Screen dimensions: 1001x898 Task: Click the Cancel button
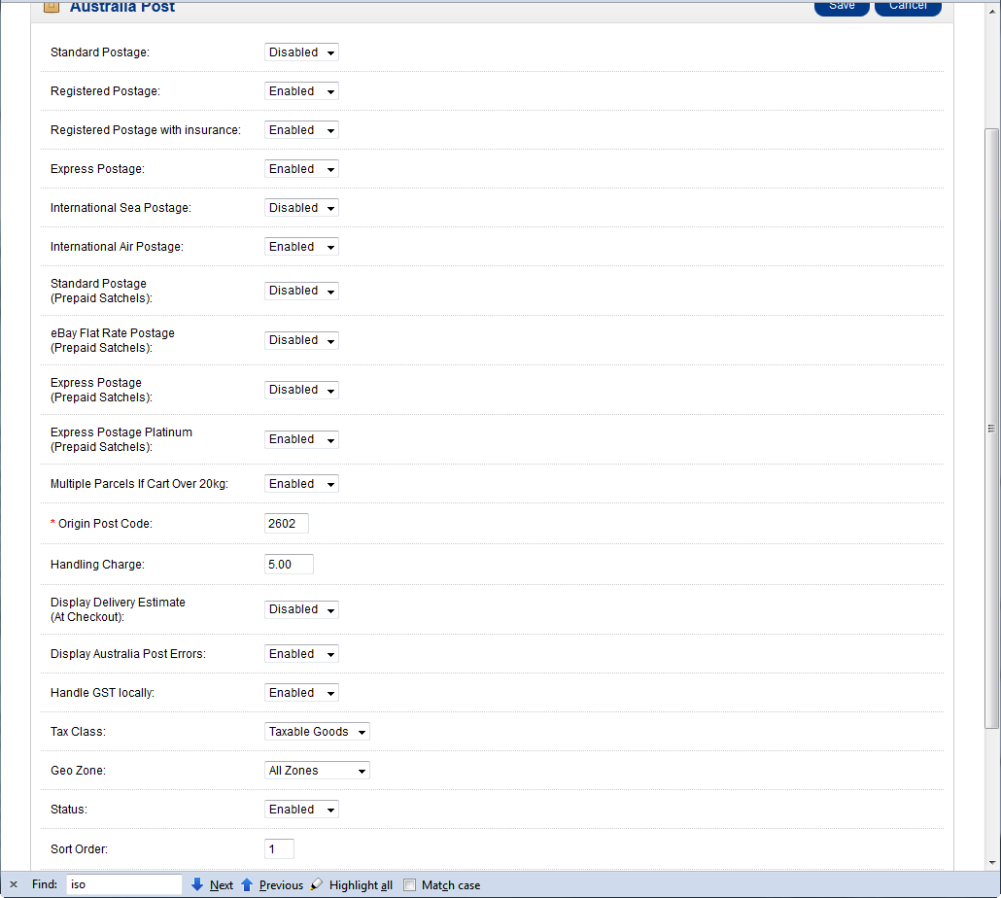908,7
